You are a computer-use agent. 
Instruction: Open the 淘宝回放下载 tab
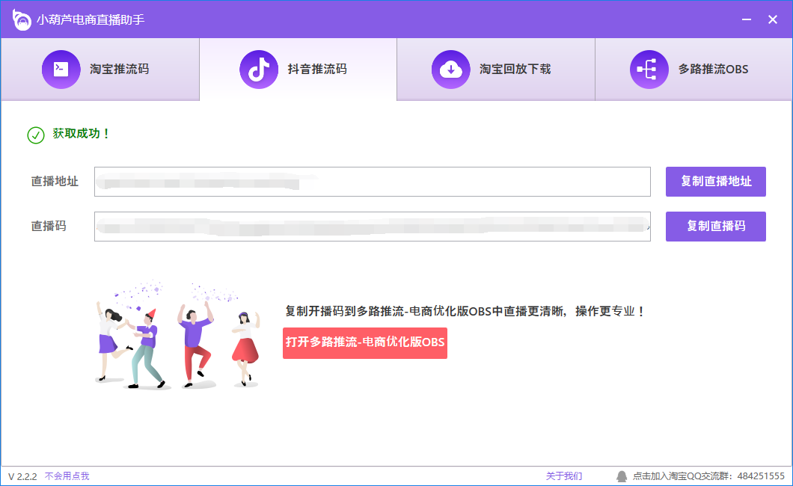[496, 70]
